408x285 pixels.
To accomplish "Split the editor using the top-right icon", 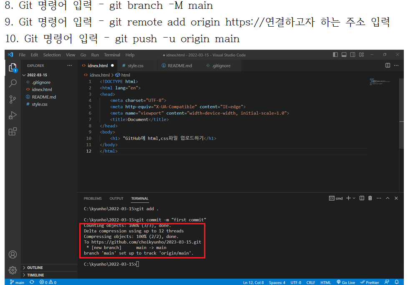I will pos(388,66).
